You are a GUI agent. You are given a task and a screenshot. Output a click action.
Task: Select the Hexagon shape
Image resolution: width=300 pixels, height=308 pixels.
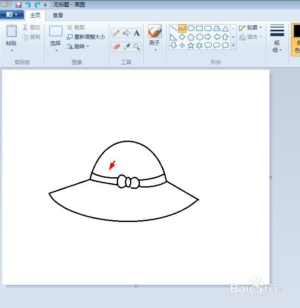(x=200, y=37)
